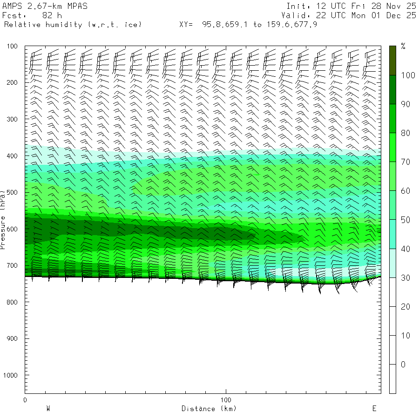
Task: Click the "Init: 12 UTC Fri 28 Nov 25" text
Action: point(351,6)
